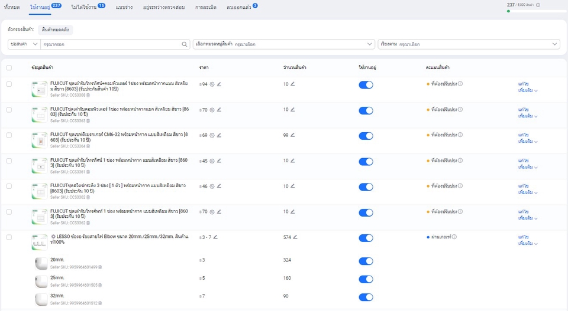Check the box for SKU CCS3308 product
This screenshot has height=311, width=568.
pyautogui.click(x=9, y=84)
